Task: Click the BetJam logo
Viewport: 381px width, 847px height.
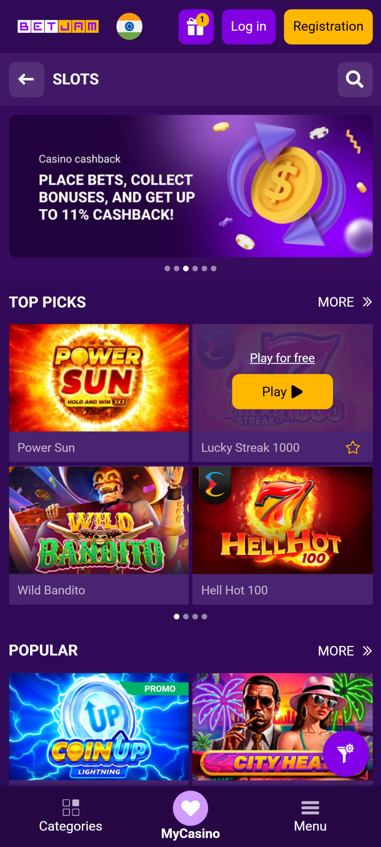Action: 58,26
